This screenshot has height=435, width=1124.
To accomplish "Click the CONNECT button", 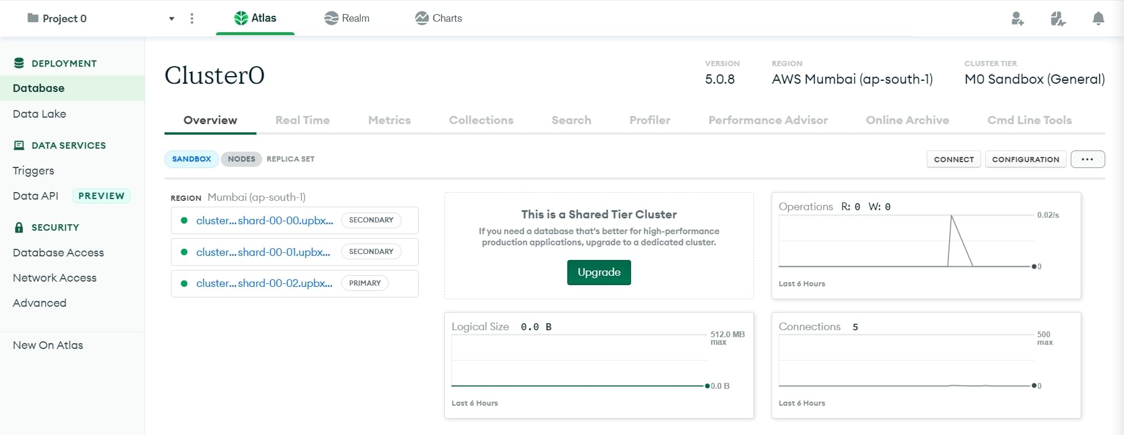I will pos(954,159).
